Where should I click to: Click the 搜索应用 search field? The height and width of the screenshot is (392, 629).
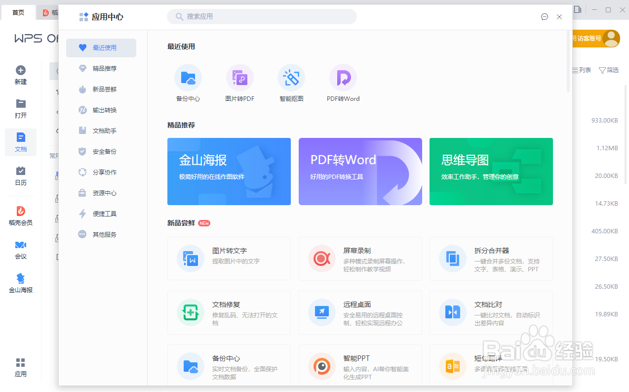coord(262,16)
